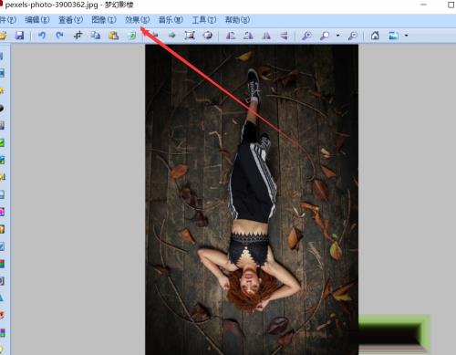
Task: Rotate the image left
Action: 231,36
